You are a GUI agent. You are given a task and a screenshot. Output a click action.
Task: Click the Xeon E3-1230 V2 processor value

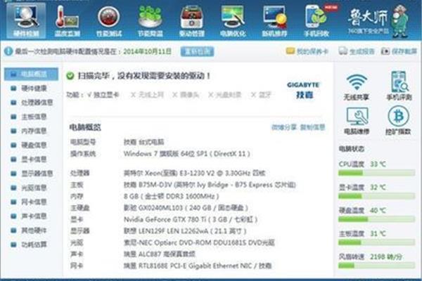[194, 173]
